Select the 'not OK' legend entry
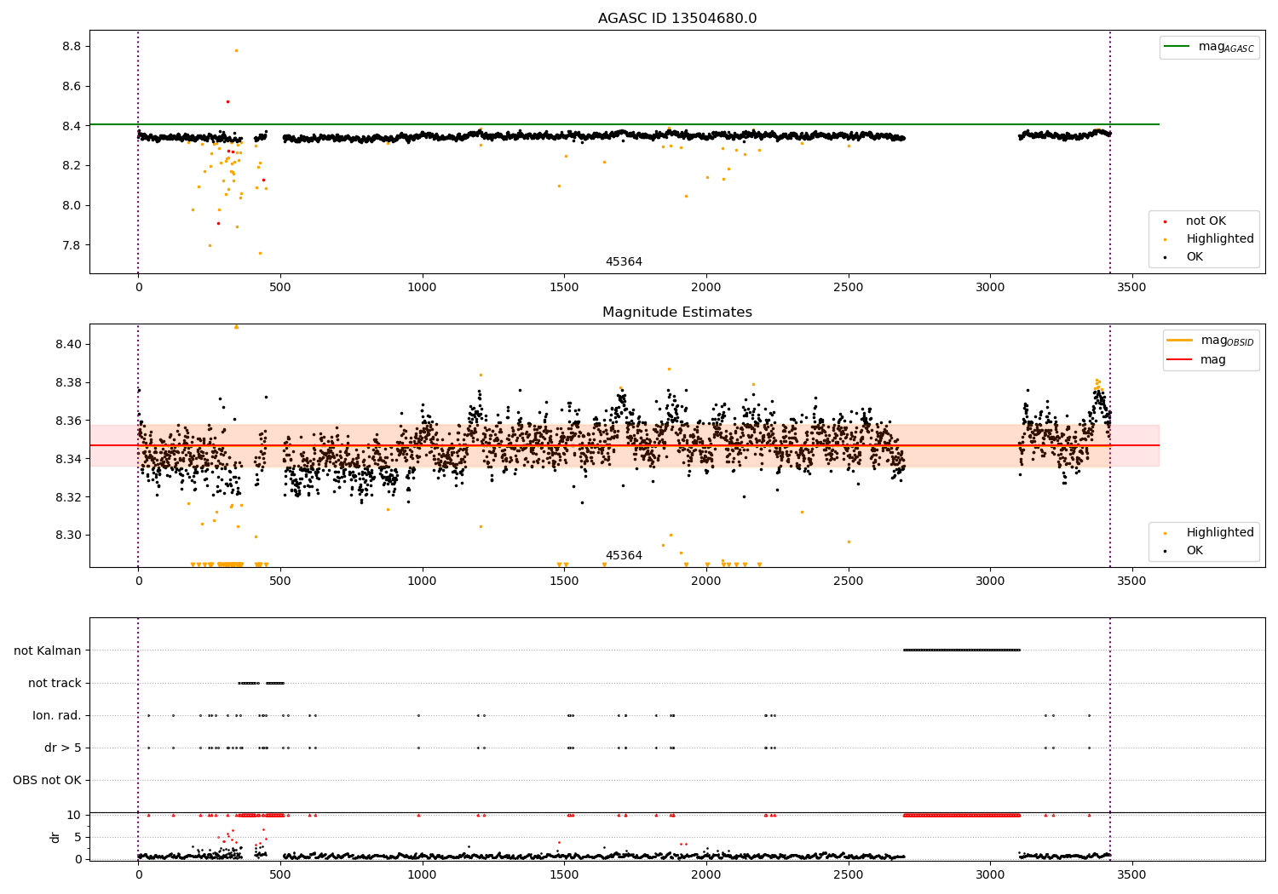 [x=1206, y=221]
